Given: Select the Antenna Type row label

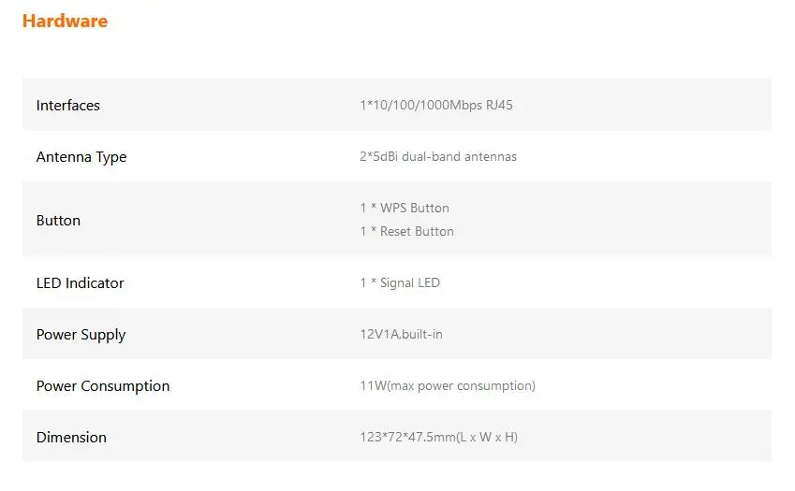Looking at the screenshot, I should [81, 157].
